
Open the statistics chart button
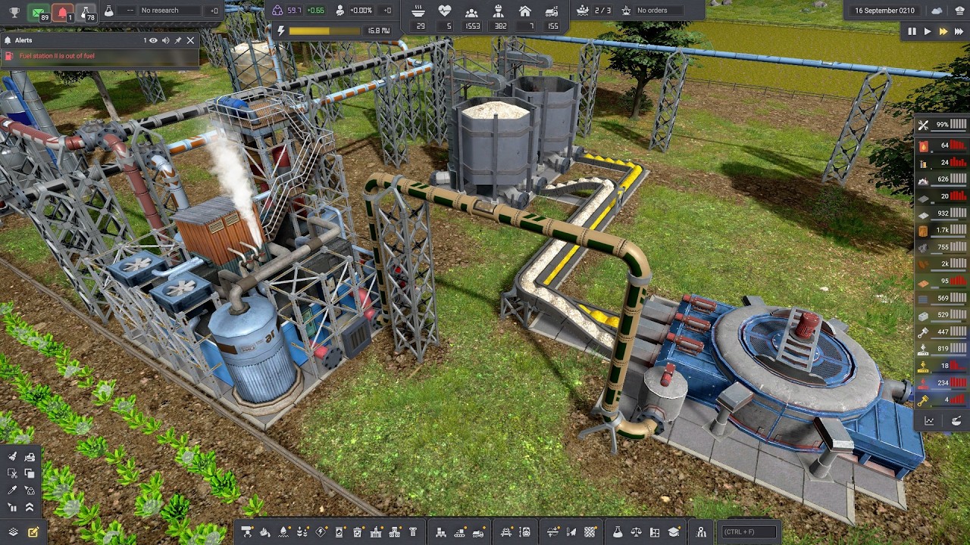point(929,421)
